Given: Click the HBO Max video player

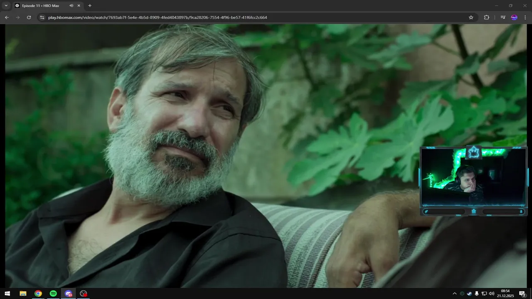Looking at the screenshot, I should click(x=266, y=156).
